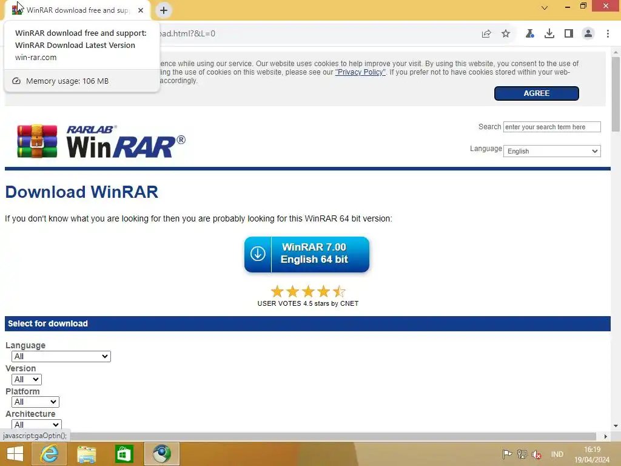Open the user profile avatar

tap(588, 34)
